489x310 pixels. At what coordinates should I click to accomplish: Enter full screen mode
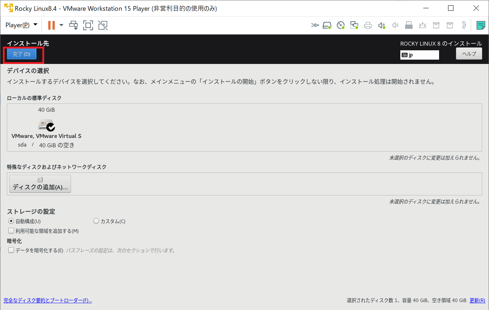pos(88,25)
